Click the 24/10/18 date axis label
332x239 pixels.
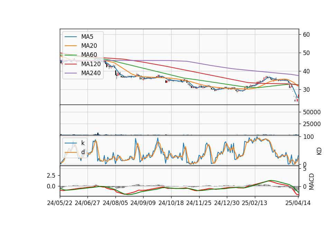pos(171,203)
